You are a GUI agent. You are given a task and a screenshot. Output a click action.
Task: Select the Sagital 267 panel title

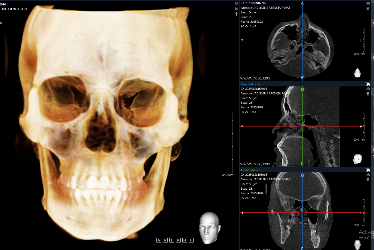pyautogui.click(x=251, y=84)
